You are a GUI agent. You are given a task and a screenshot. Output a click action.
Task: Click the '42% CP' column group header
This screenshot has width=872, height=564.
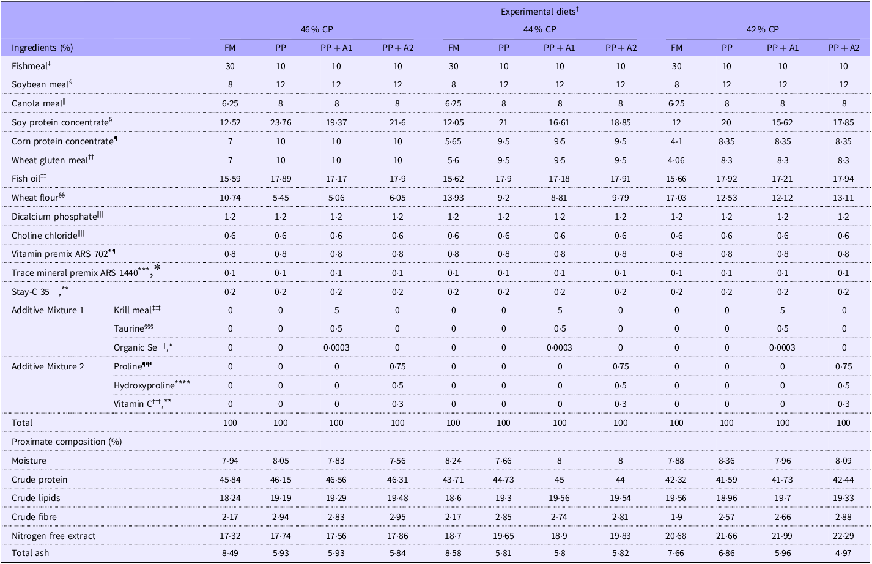(x=762, y=29)
